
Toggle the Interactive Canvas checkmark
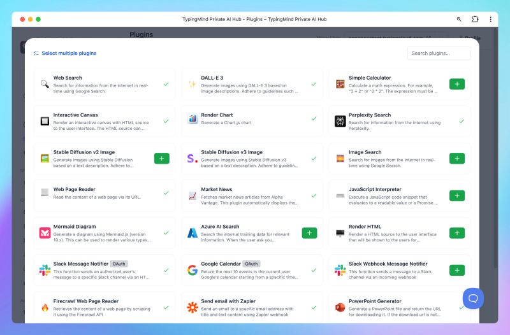(x=166, y=121)
